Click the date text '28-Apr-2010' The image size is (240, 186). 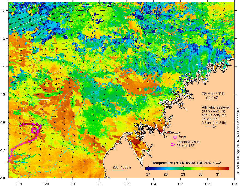(x=213, y=94)
